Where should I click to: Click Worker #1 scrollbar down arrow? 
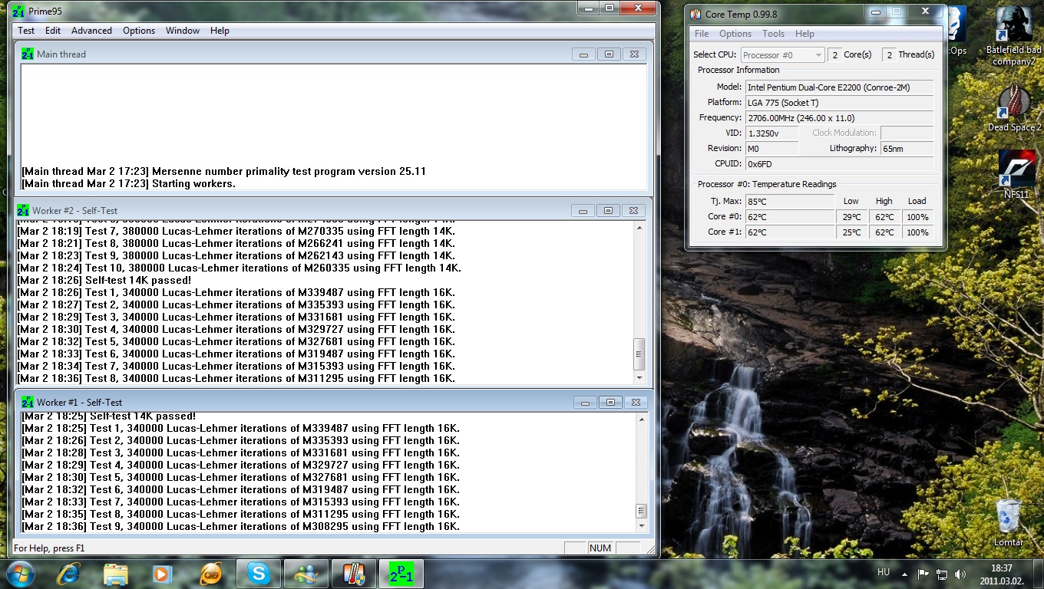coord(643,525)
